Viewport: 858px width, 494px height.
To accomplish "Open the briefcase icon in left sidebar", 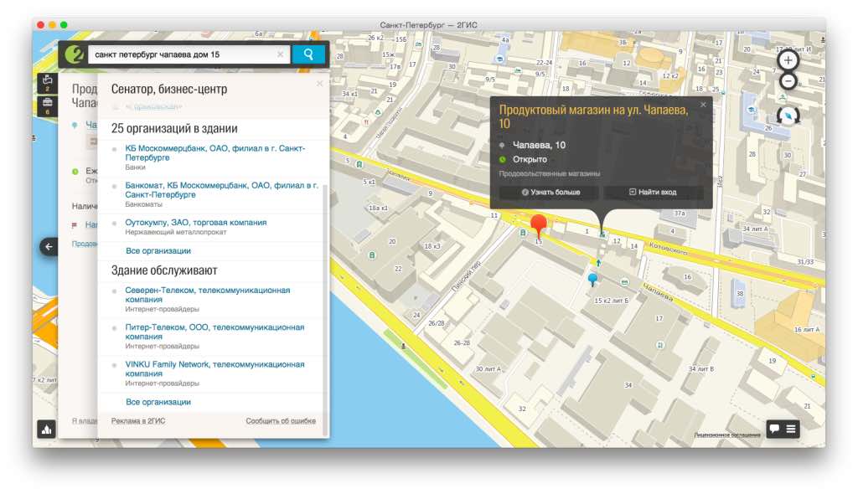I will click(x=47, y=105).
